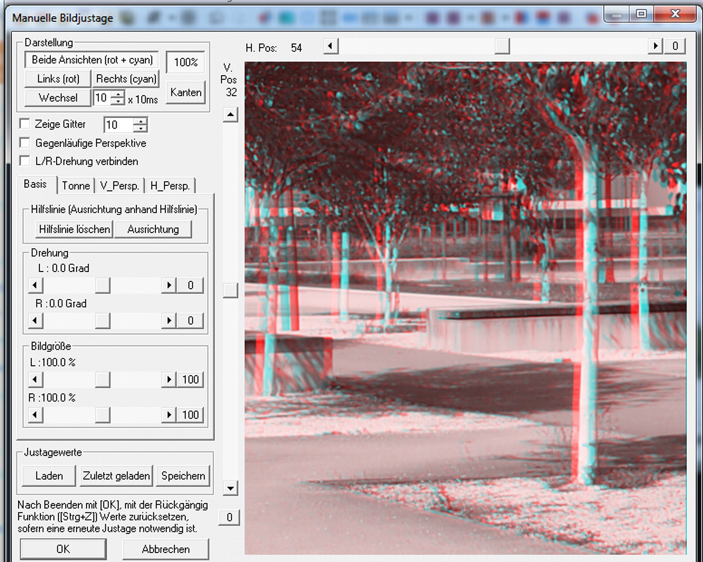Decrease grid size spinner value
The height and width of the screenshot is (562, 703).
(141, 128)
